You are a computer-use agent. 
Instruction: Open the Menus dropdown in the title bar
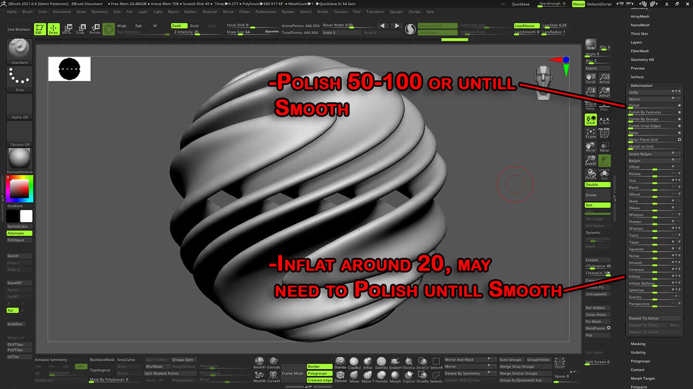578,4
